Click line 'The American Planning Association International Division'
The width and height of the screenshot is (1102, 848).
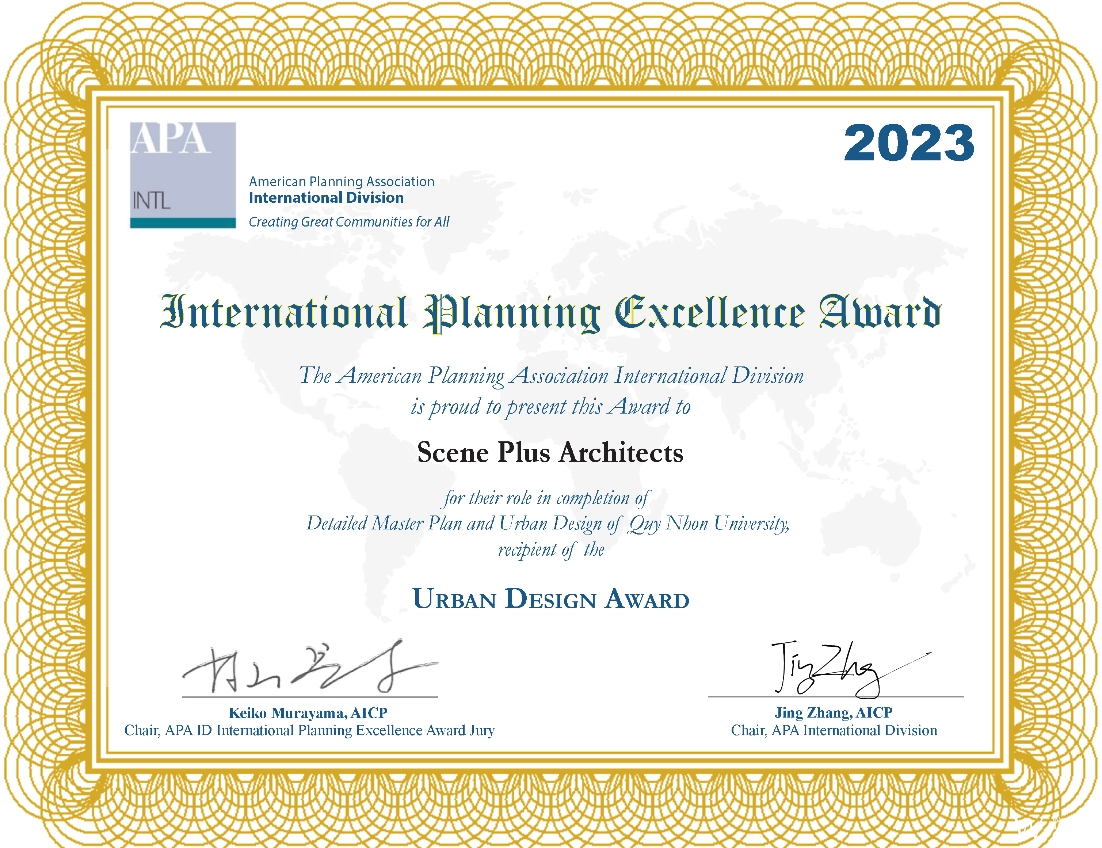coord(551,376)
